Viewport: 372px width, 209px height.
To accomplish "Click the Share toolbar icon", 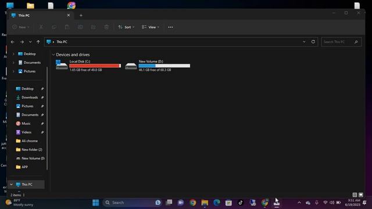I will point(94,27).
